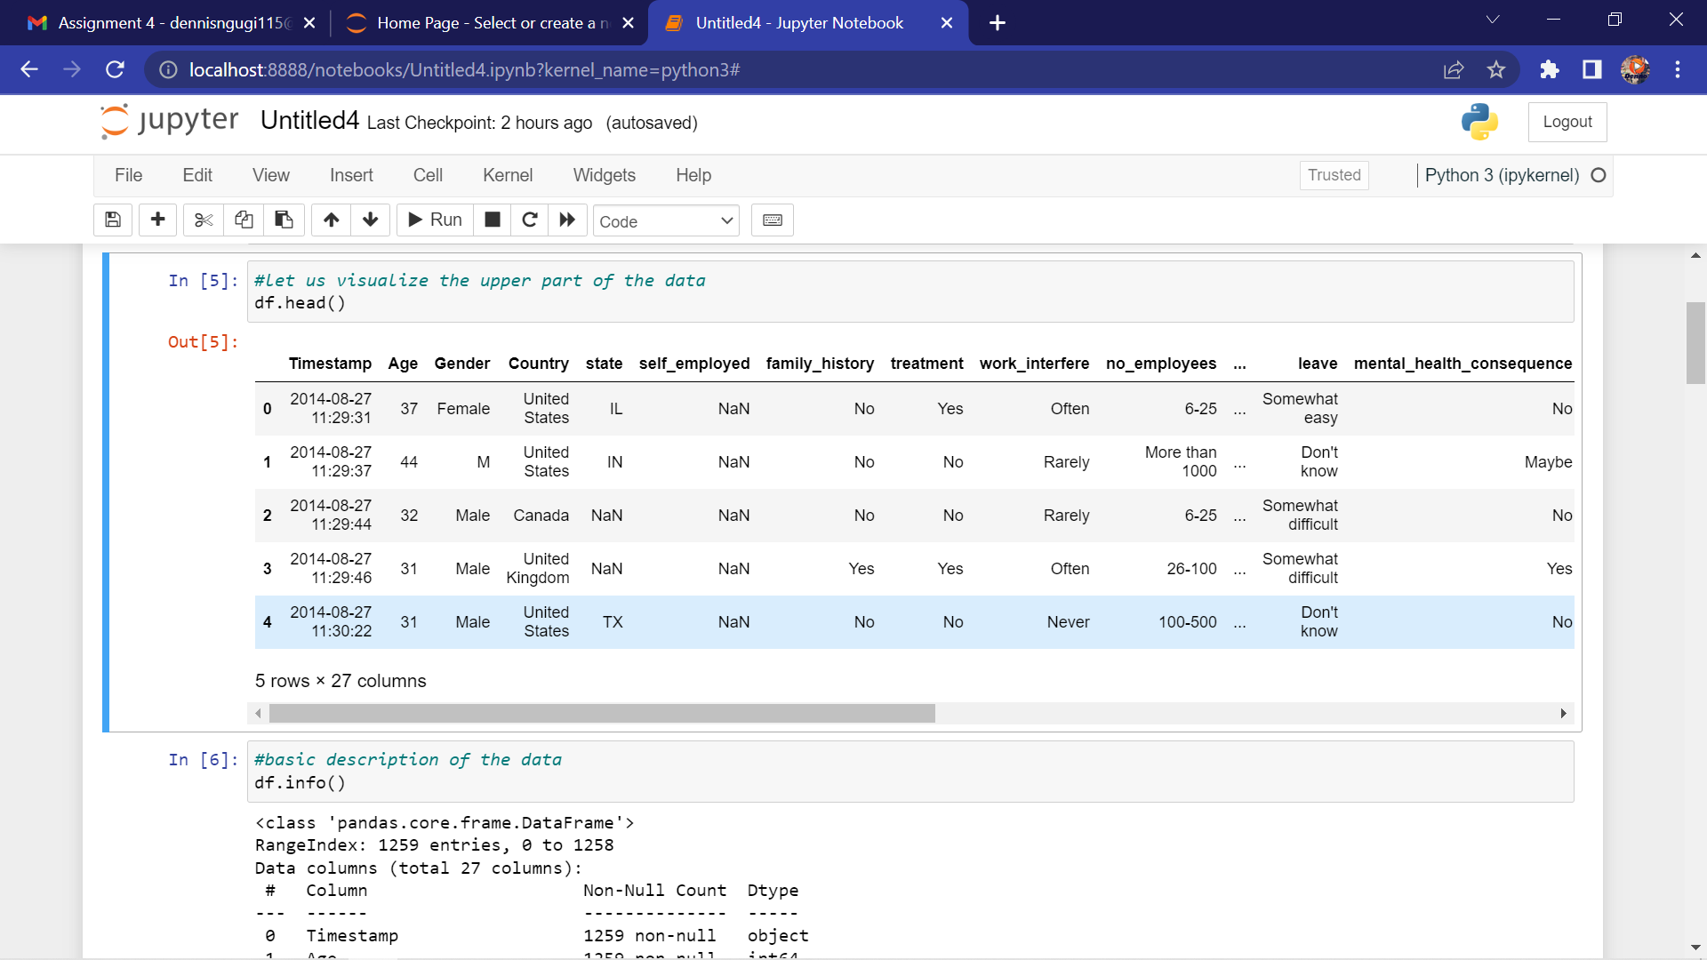Click the Trusted notebook indicator
The image size is (1707, 960).
[1334, 175]
